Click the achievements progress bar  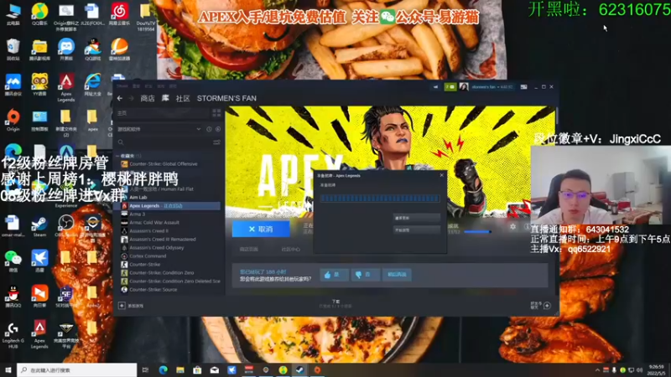[x=477, y=232]
